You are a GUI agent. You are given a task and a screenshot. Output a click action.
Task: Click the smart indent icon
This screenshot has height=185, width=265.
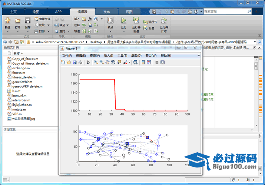pyautogui.click(x=84, y=31)
